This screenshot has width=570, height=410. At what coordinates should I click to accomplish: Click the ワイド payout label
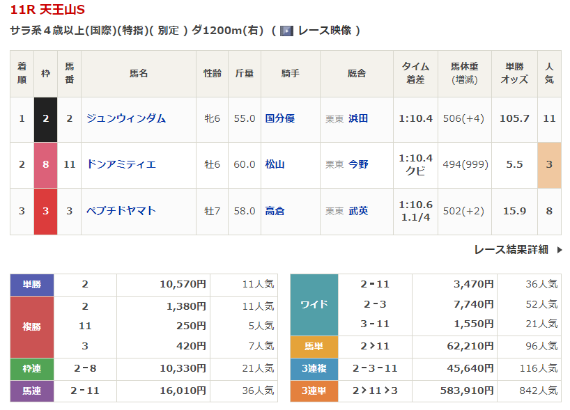314,305
